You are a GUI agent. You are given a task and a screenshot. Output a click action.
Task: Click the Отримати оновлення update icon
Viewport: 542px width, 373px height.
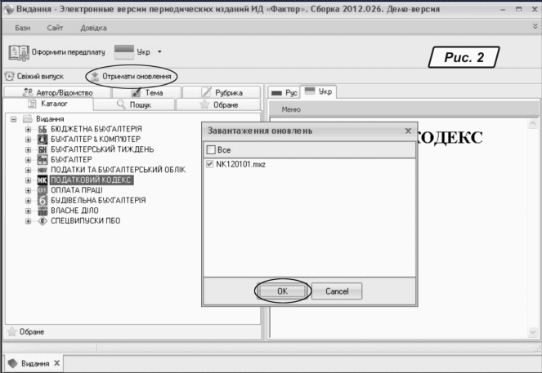pyautogui.click(x=95, y=77)
